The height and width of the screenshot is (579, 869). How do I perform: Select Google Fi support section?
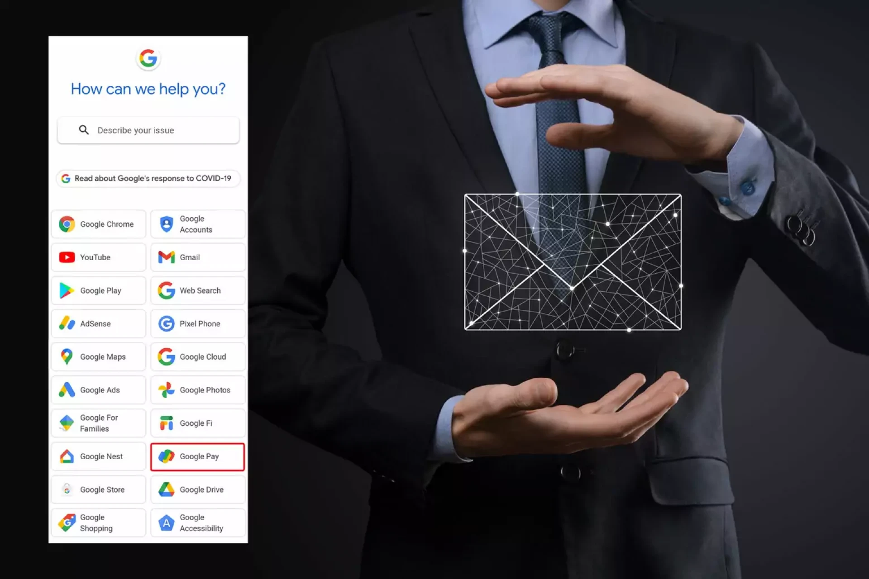pos(196,422)
